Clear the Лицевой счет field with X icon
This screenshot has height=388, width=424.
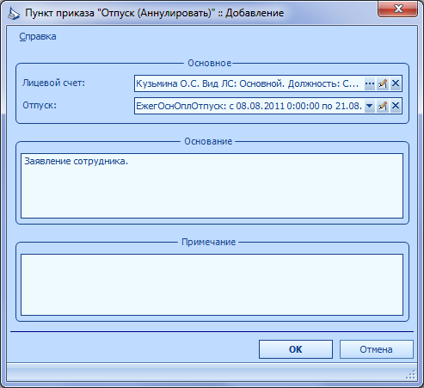(396, 83)
